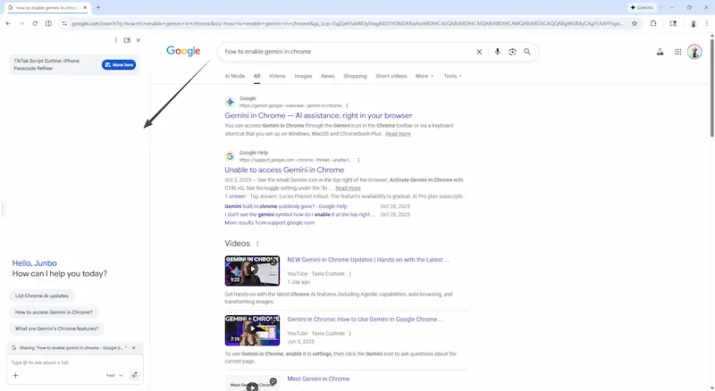Open a new tab with plus button
The height and width of the screenshot is (391, 715).
click(x=98, y=7)
